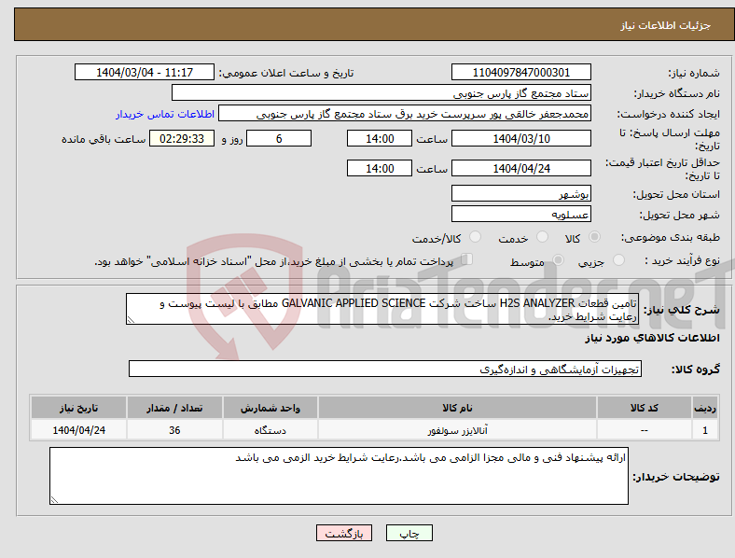Screen dimensions: 735x558
Task: Click the resize handle of buyer notes area
Action: [x=54, y=500]
